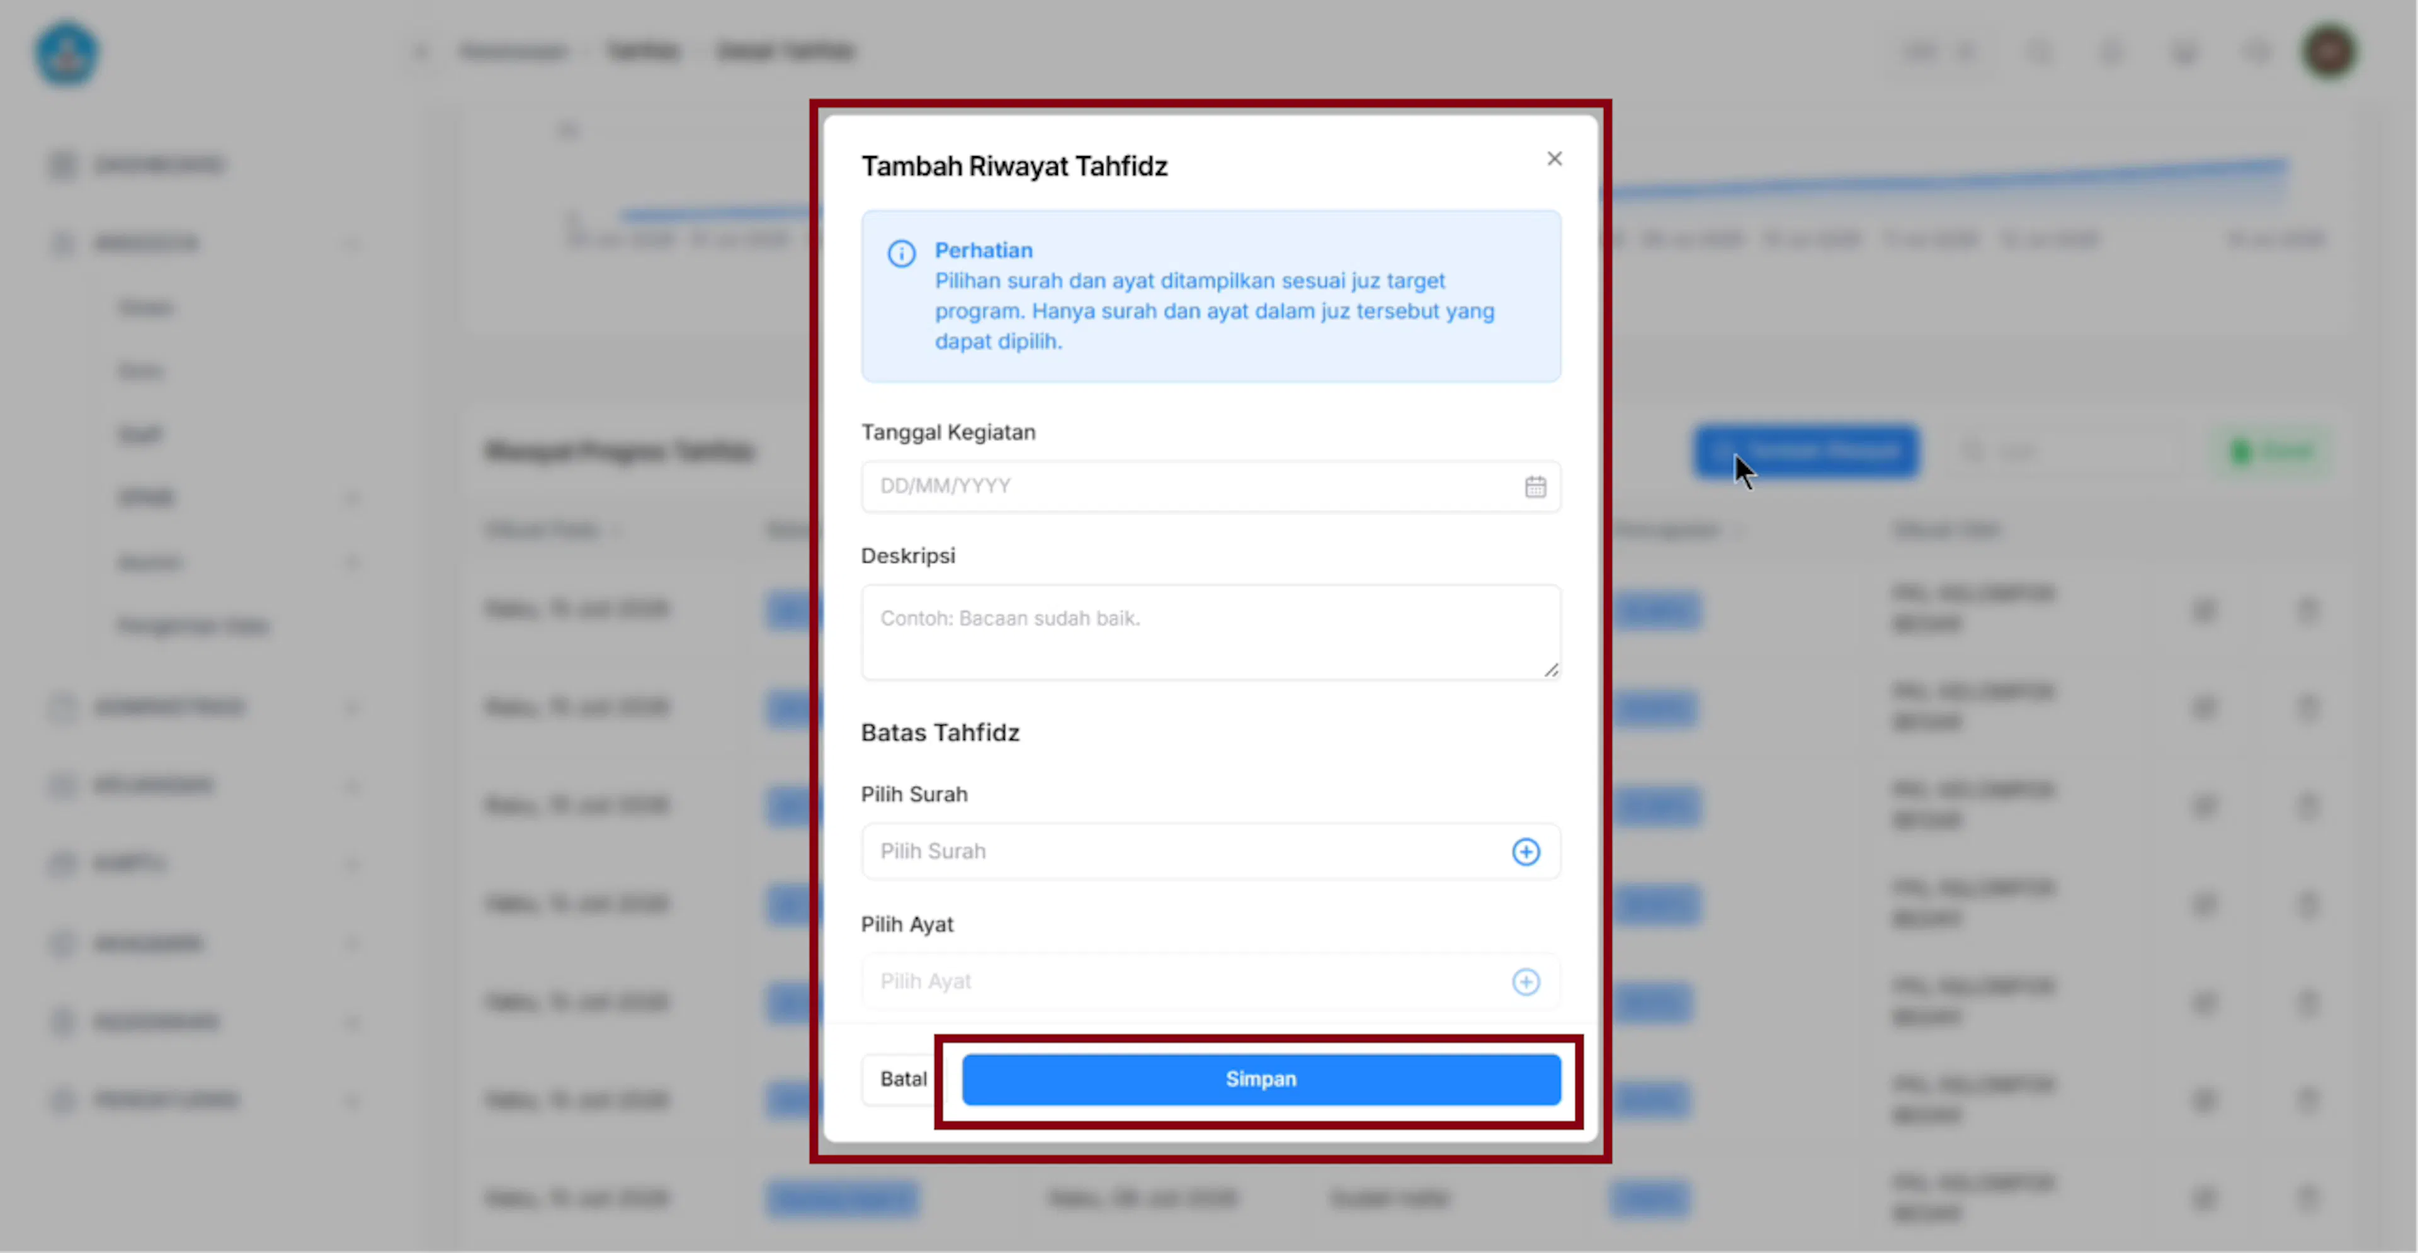Image resolution: width=2418 pixels, height=1253 pixels.
Task: Click the application logo in top-left corner
Action: [x=67, y=53]
